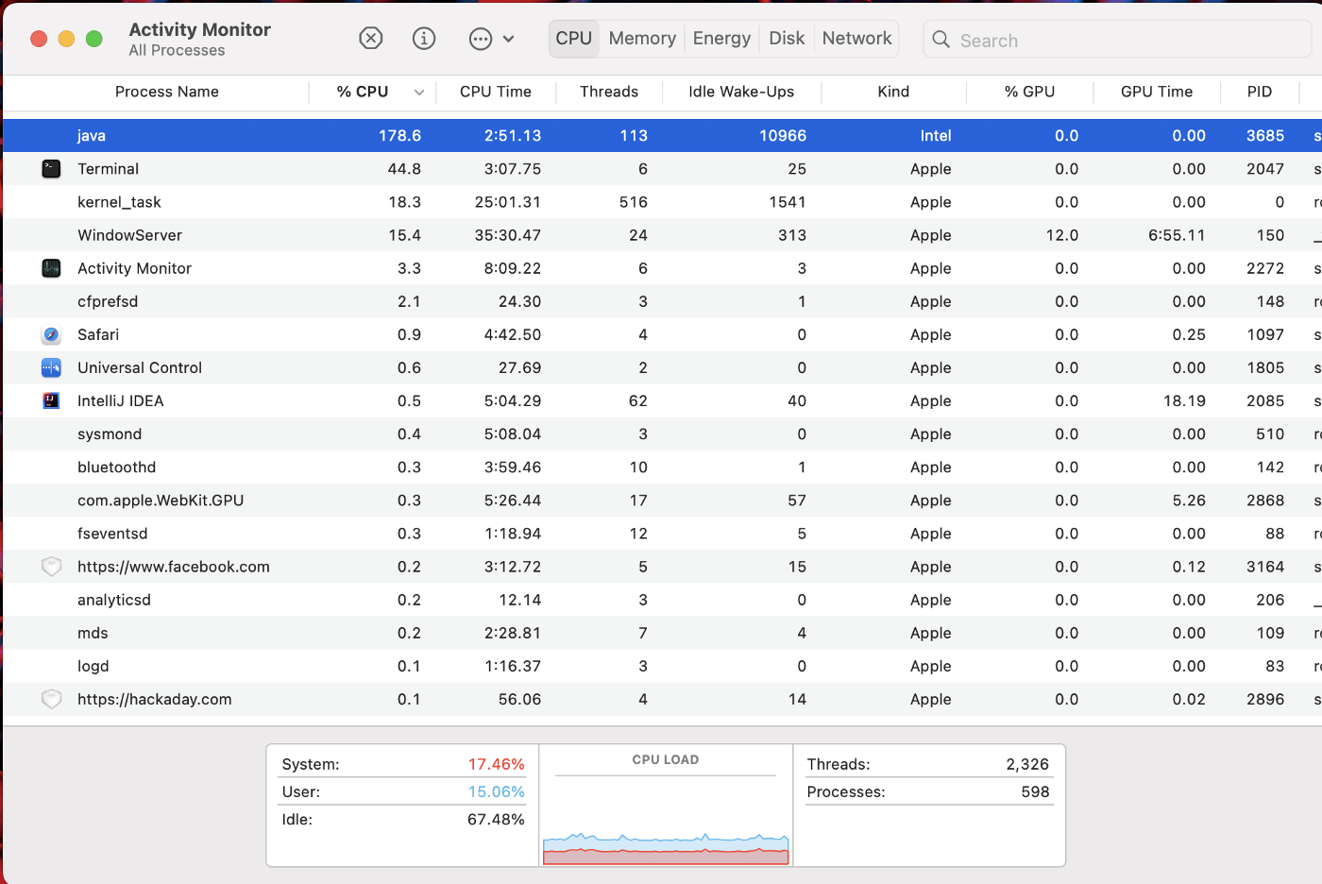Click the Universal Control icon

52,367
